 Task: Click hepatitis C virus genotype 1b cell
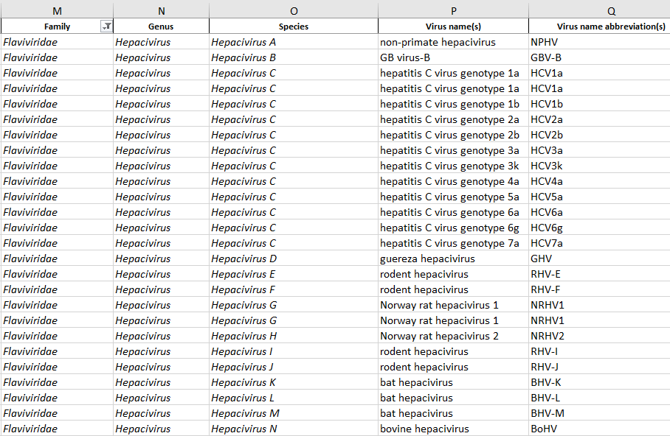point(453,104)
